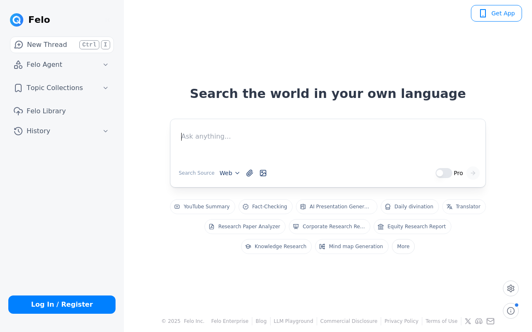Click More to show additional agents
Image resolution: width=532 pixels, height=332 pixels.
point(403,247)
